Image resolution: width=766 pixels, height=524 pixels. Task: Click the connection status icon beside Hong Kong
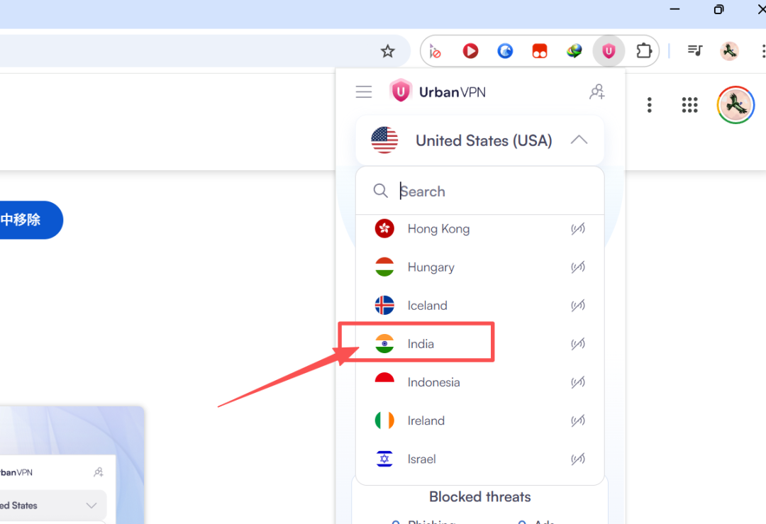click(578, 228)
